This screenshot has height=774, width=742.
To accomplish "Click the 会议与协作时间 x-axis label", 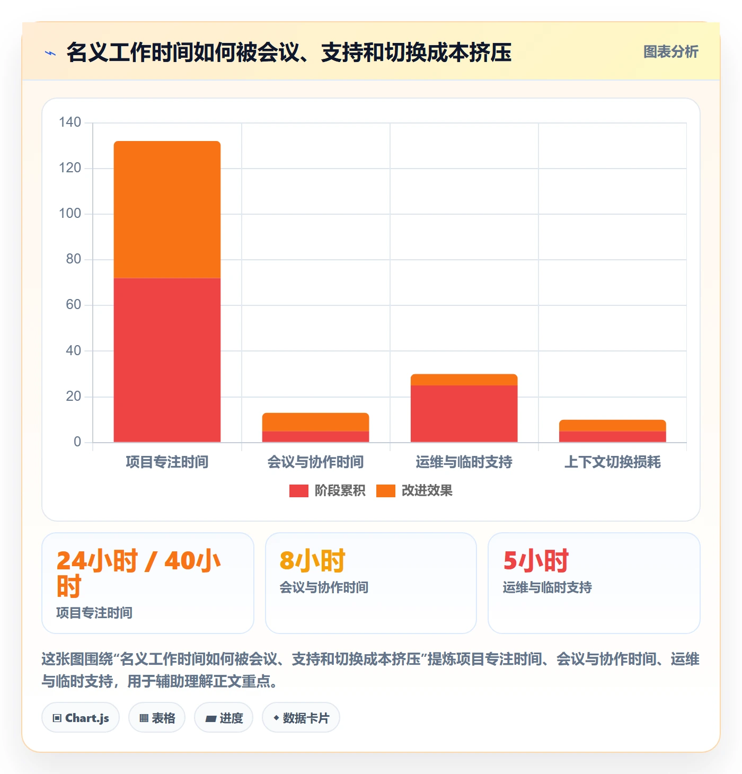I will coord(315,462).
